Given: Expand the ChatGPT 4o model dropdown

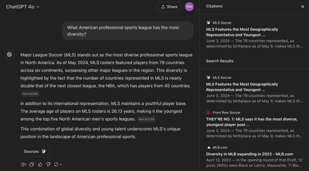Looking at the screenshot, I should tap(23, 7).
